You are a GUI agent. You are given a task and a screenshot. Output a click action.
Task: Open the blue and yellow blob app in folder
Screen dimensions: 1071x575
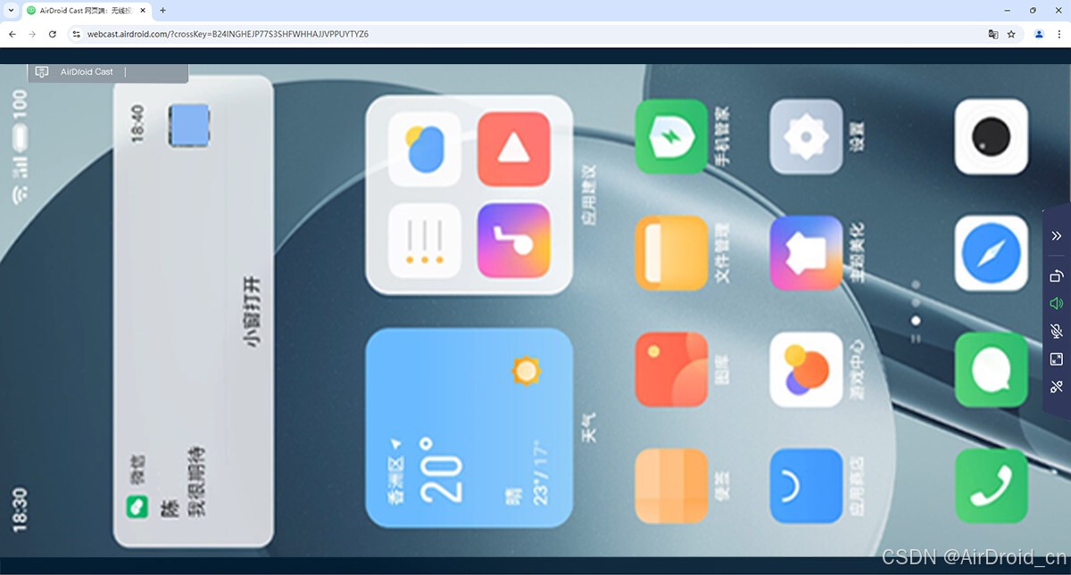point(425,149)
